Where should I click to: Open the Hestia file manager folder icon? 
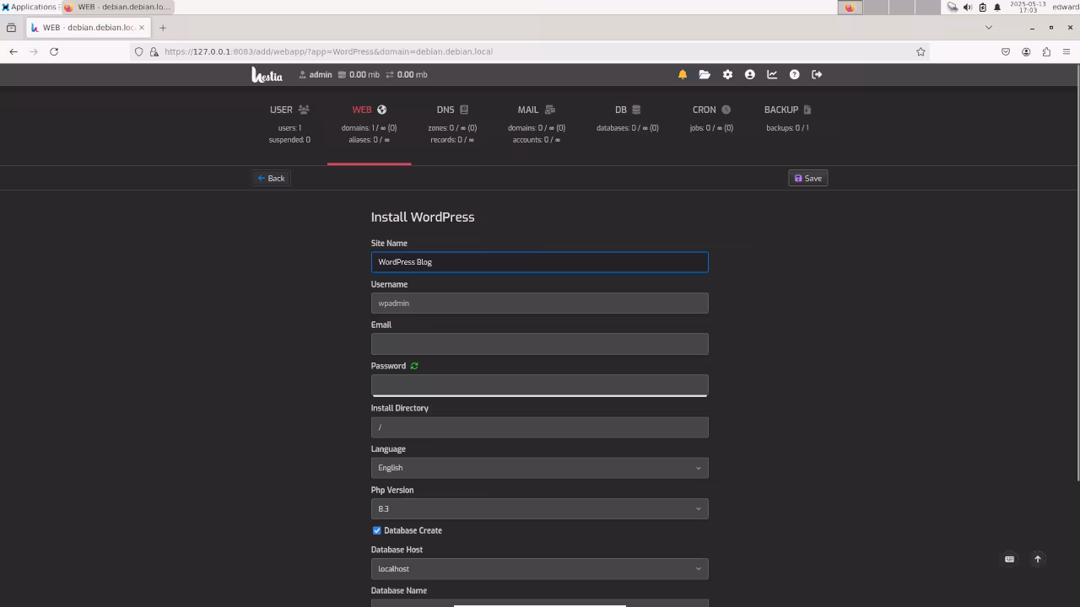tap(705, 74)
